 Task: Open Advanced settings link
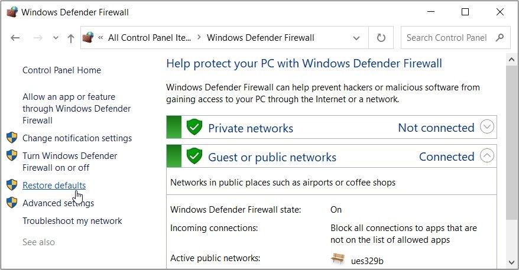coord(59,203)
